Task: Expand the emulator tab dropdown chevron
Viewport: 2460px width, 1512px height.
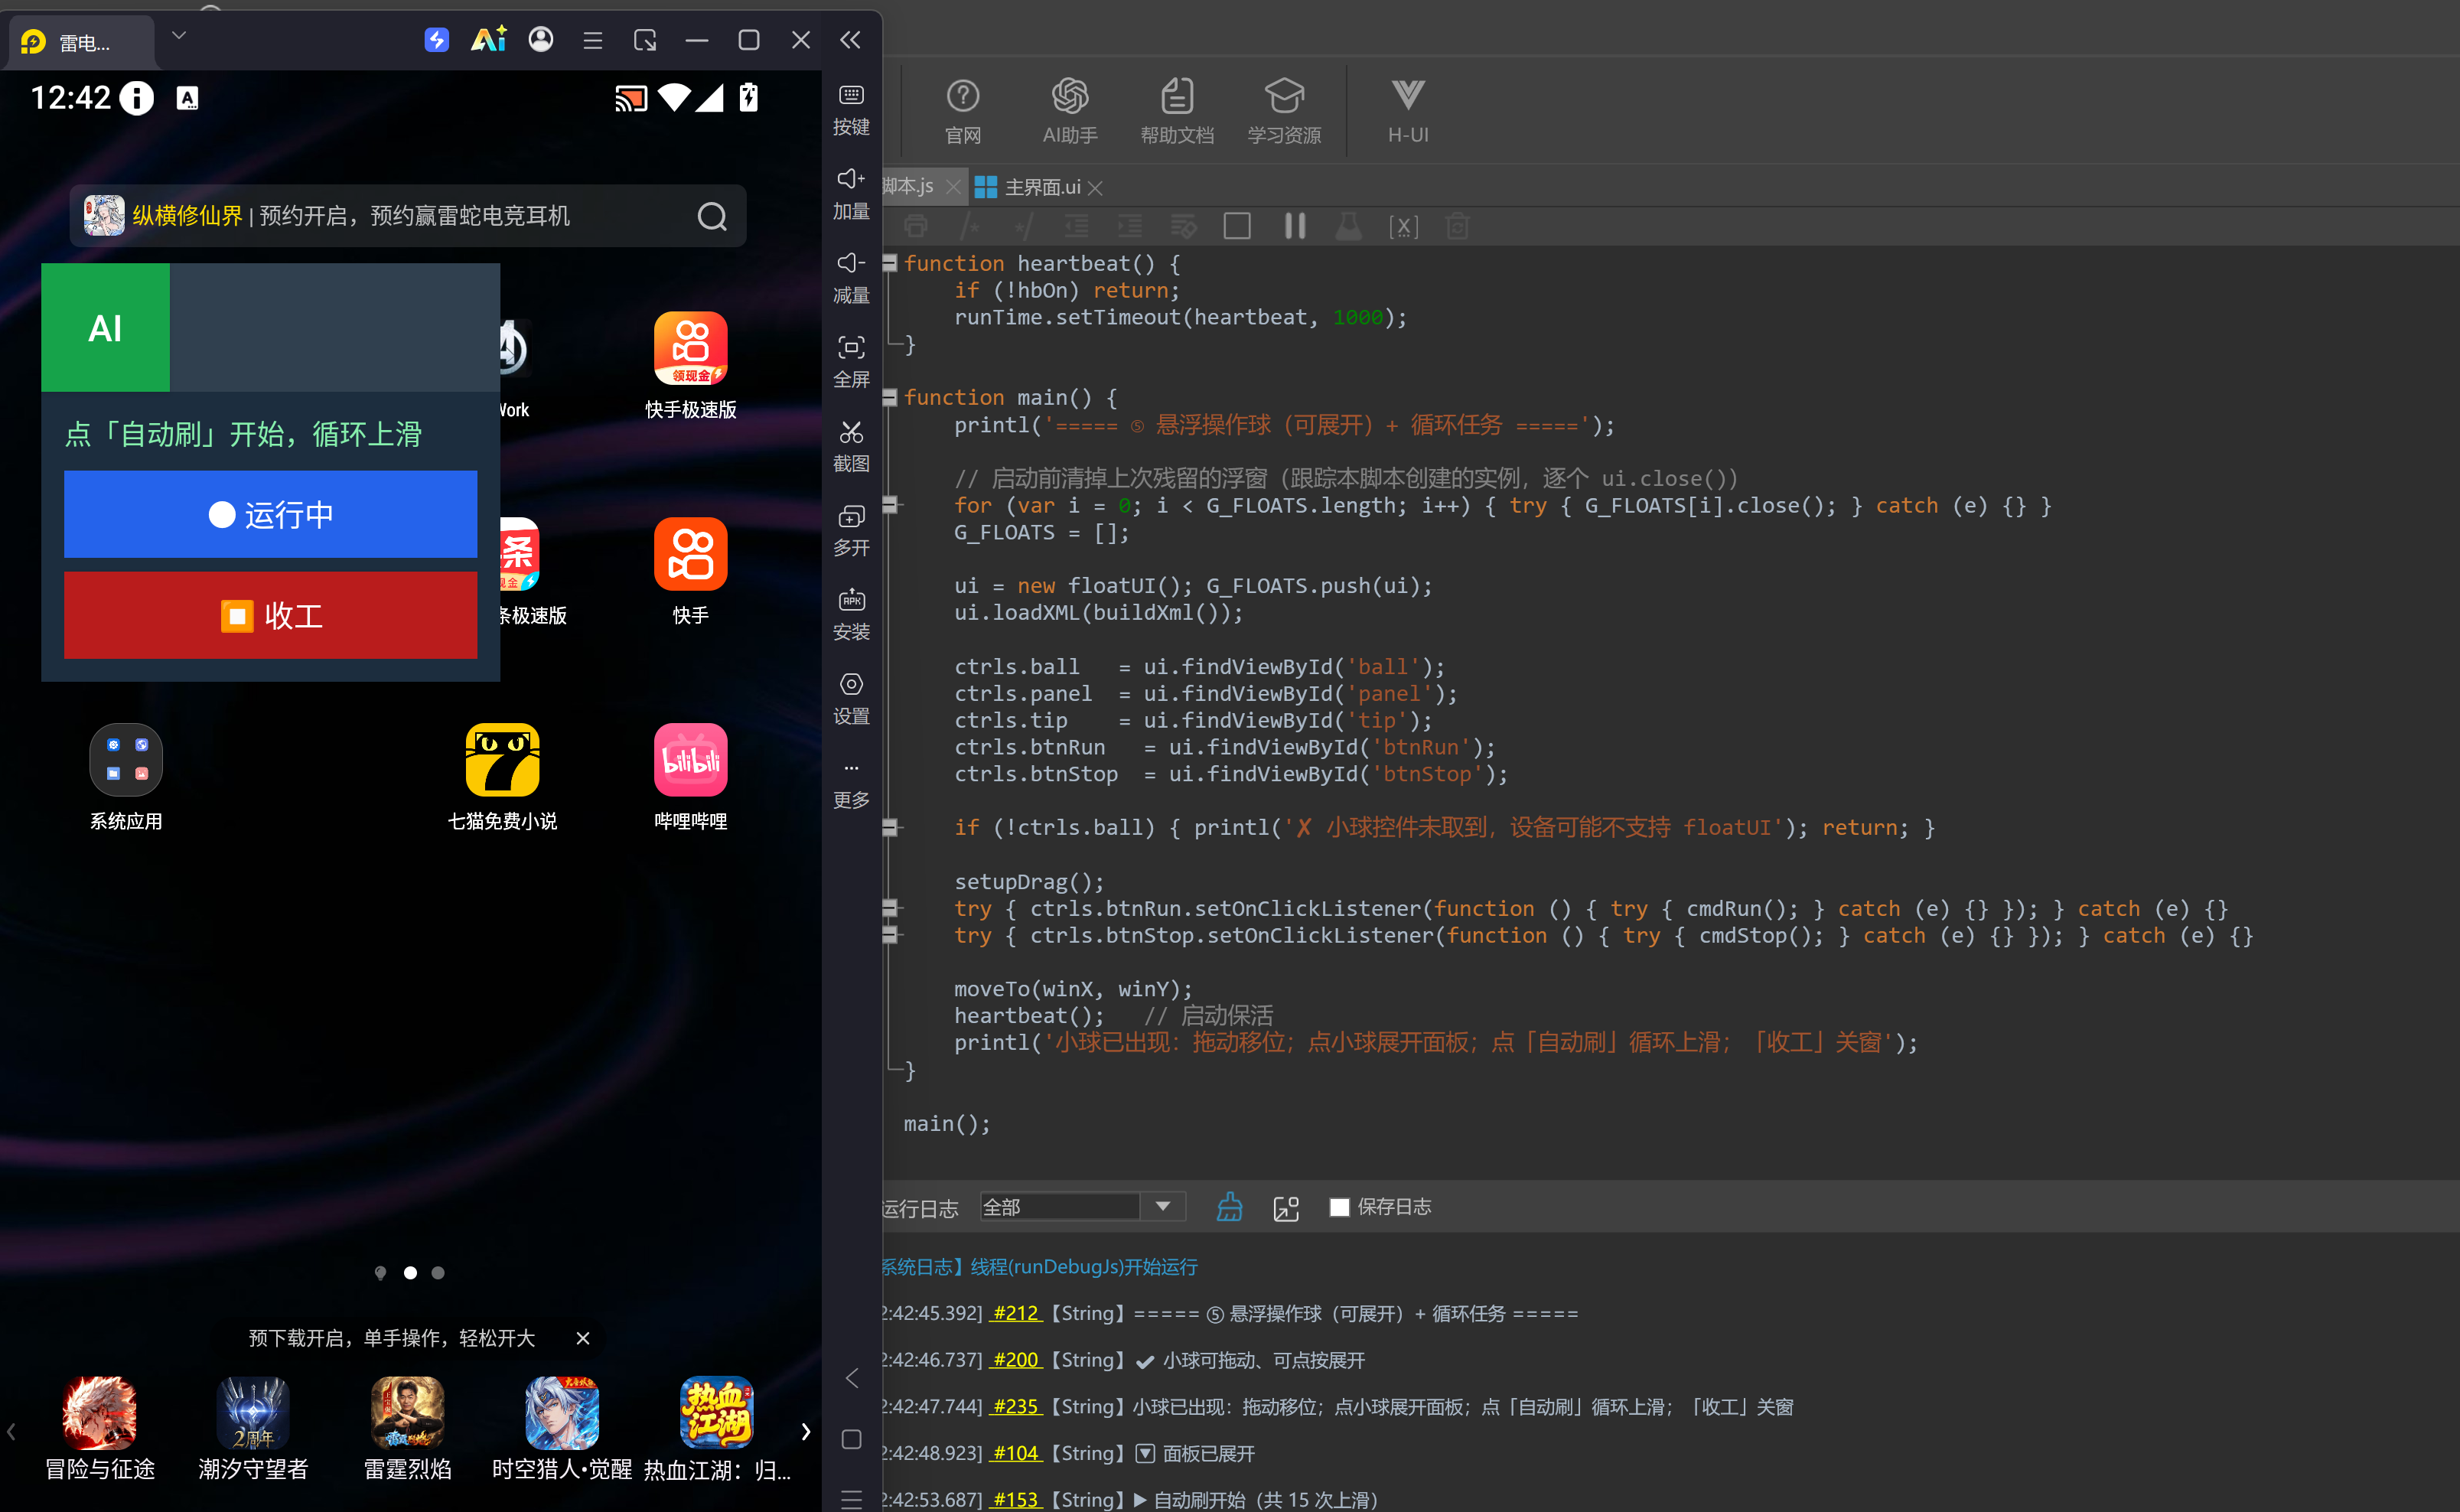Action: [179, 36]
